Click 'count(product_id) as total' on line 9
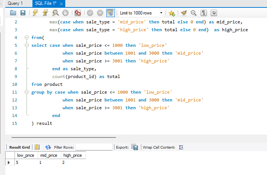 [86, 77]
